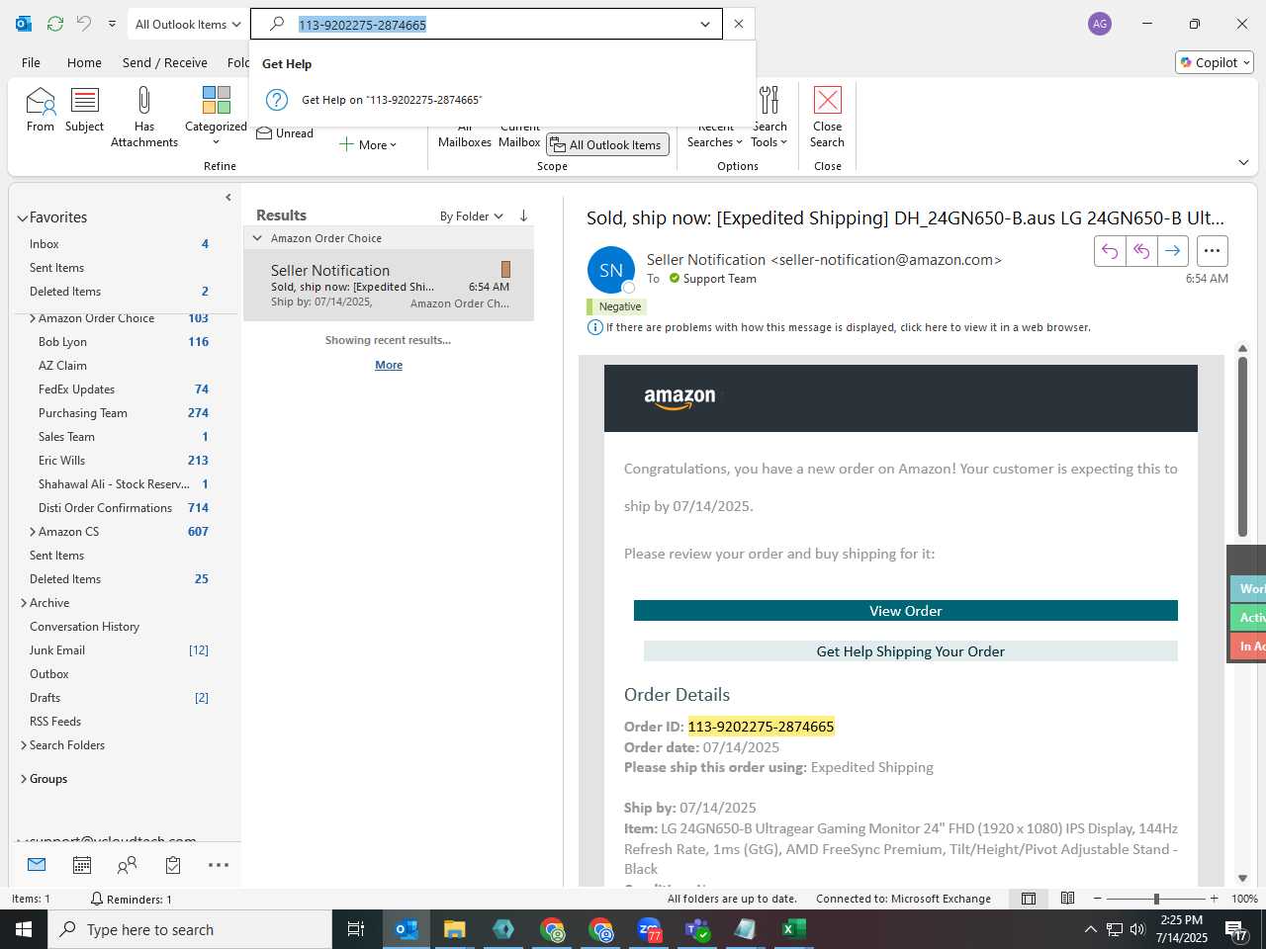
Task: Expand the Archive folder
Action: pyautogui.click(x=23, y=603)
